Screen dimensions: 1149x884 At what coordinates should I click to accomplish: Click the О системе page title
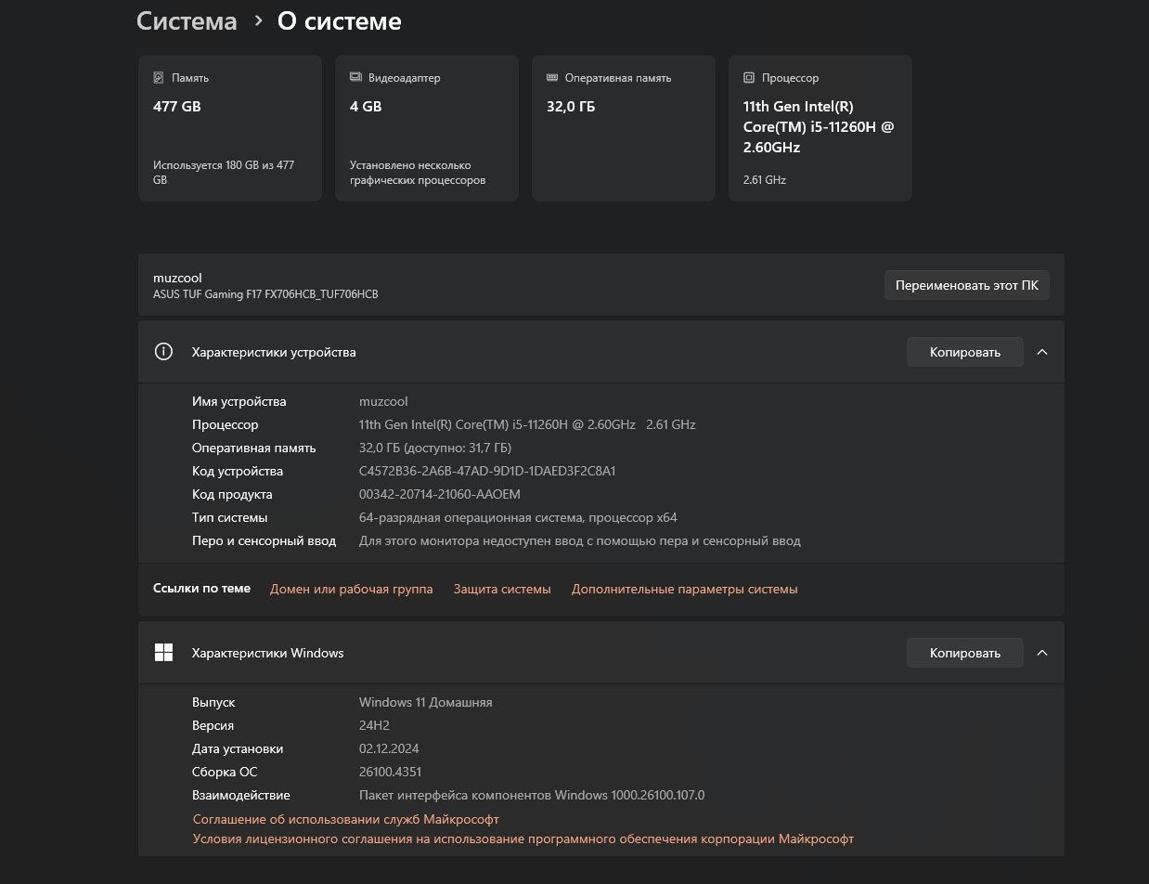[340, 21]
